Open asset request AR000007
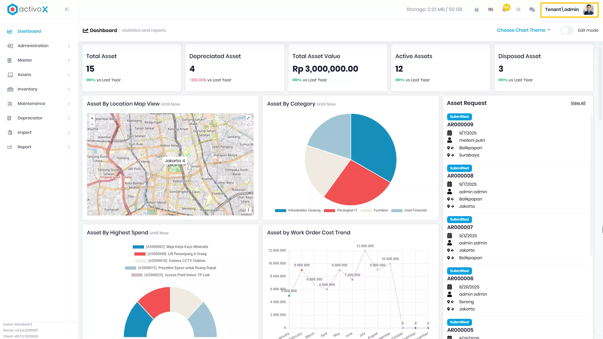Image resolution: width=603 pixels, height=339 pixels. click(x=460, y=227)
